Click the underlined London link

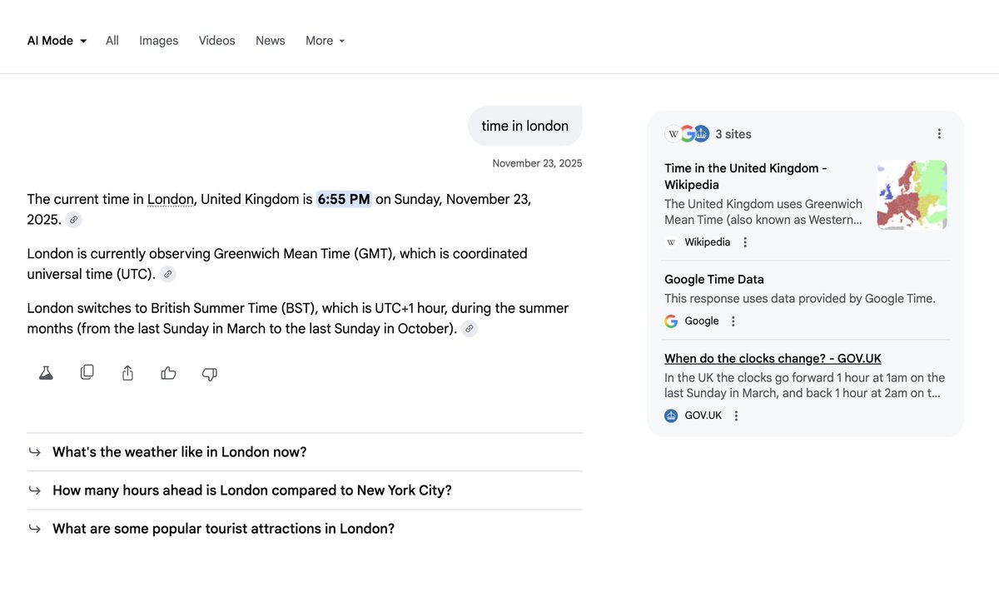[170, 199]
